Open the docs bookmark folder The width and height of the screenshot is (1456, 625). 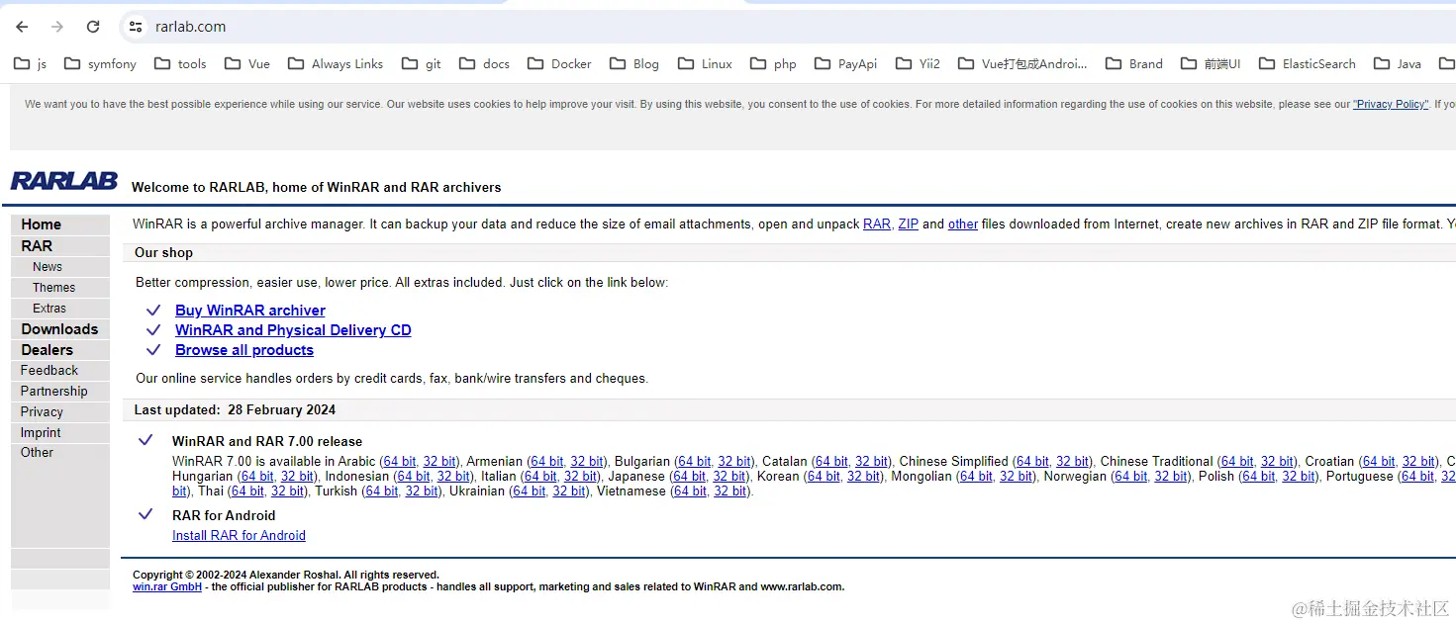click(x=485, y=63)
